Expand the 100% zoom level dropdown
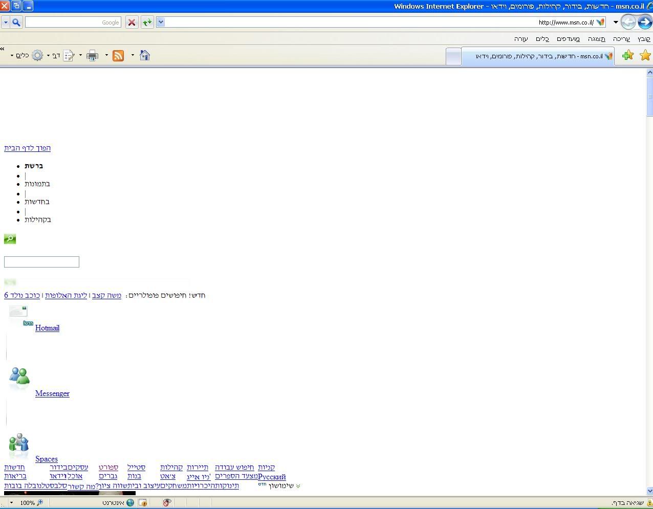The image size is (653, 509). (11, 503)
